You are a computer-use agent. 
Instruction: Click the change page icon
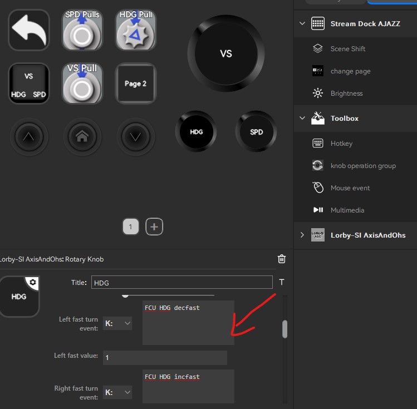(317, 71)
